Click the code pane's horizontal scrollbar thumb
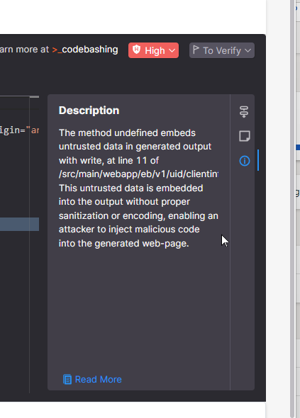The image size is (300, 418). (x=34, y=97)
